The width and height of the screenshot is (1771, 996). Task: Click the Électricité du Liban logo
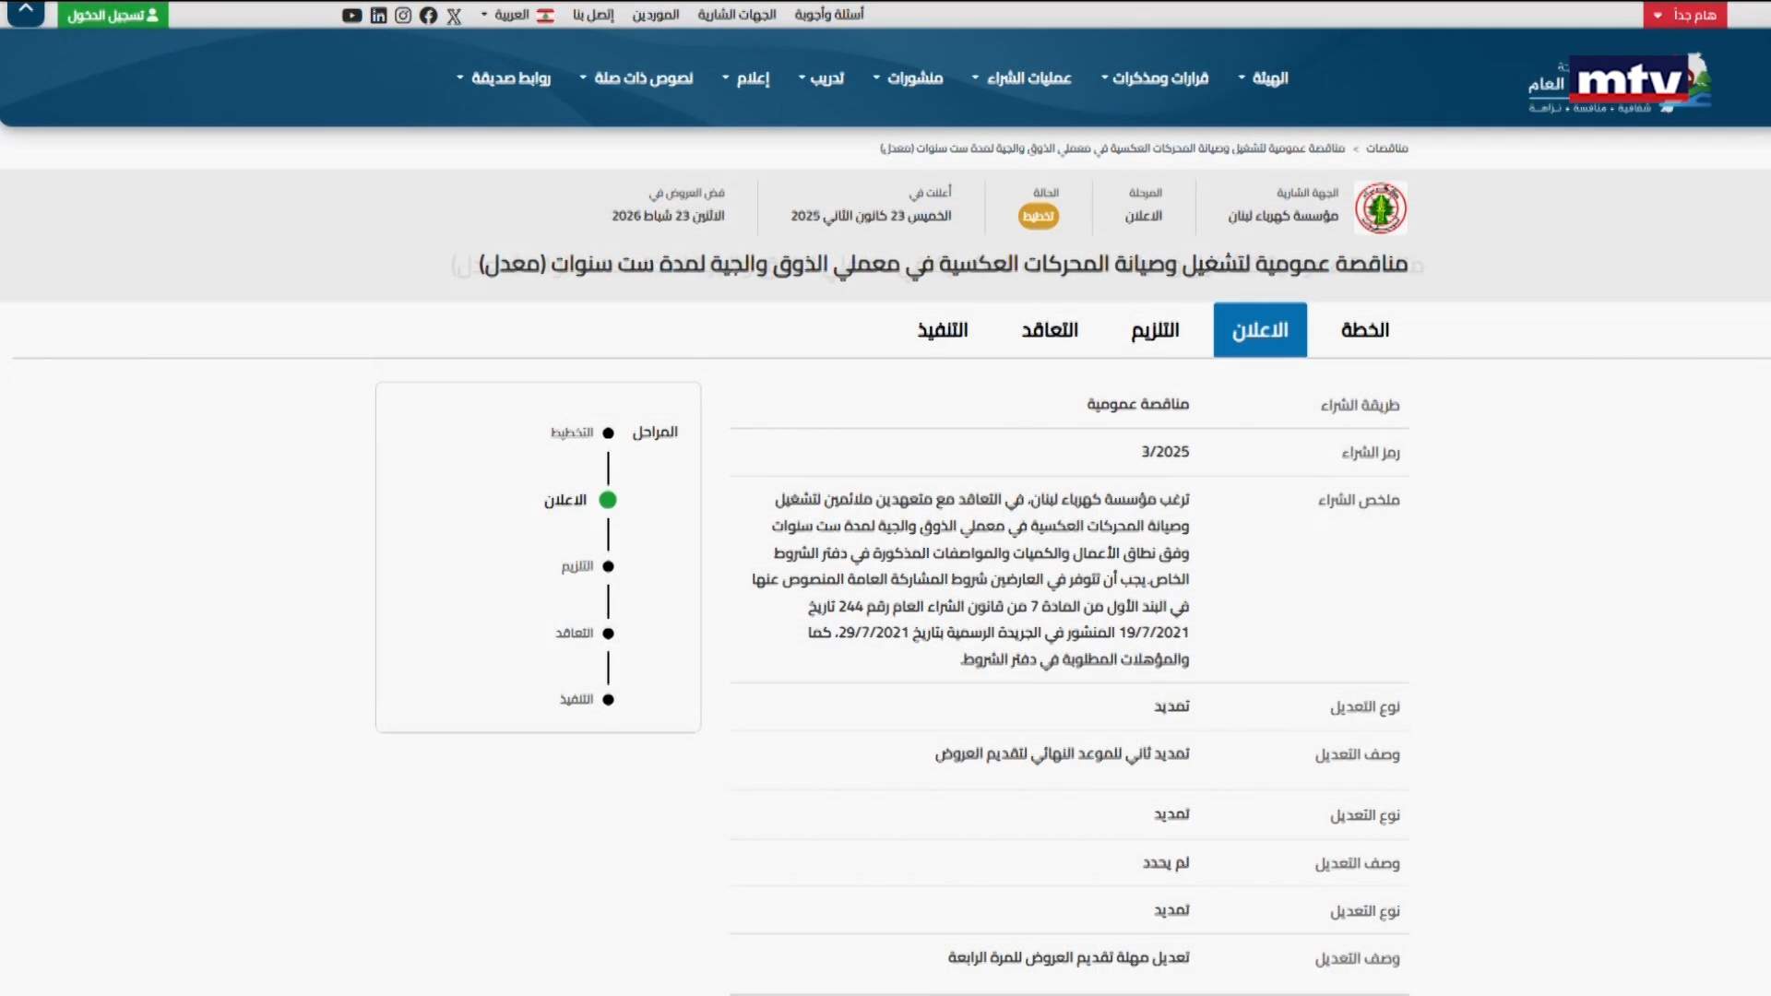click(x=1380, y=207)
